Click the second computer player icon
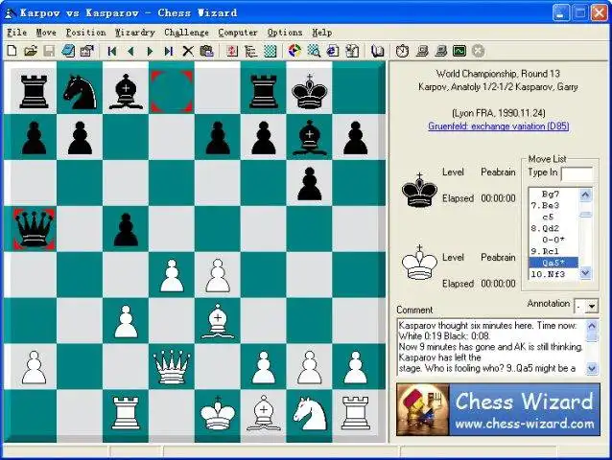The image size is (612, 460). (x=440, y=51)
